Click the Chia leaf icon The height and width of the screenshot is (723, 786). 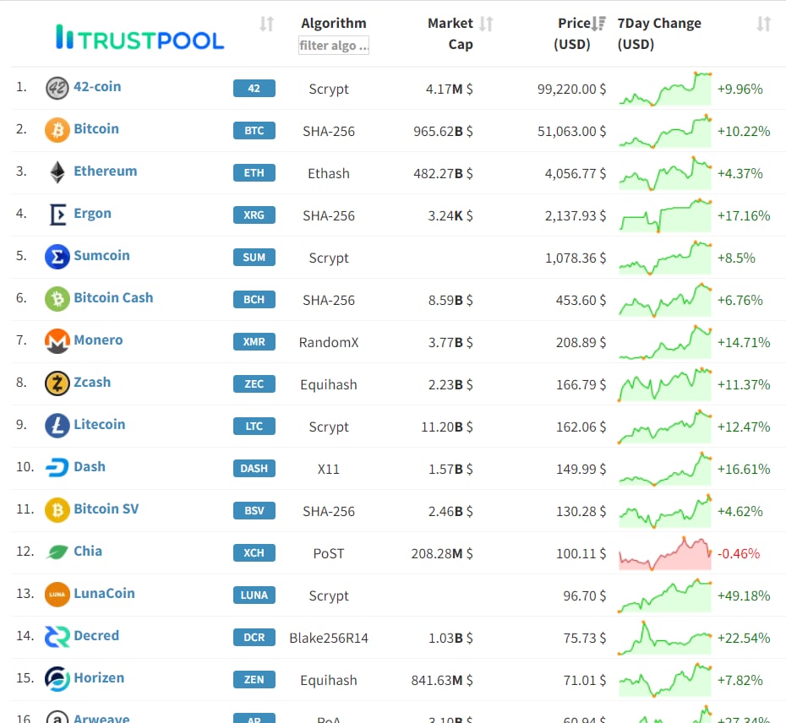(57, 552)
